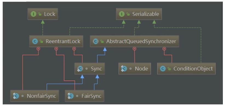Click the class icon on ReentrantLock

(x=35, y=41)
